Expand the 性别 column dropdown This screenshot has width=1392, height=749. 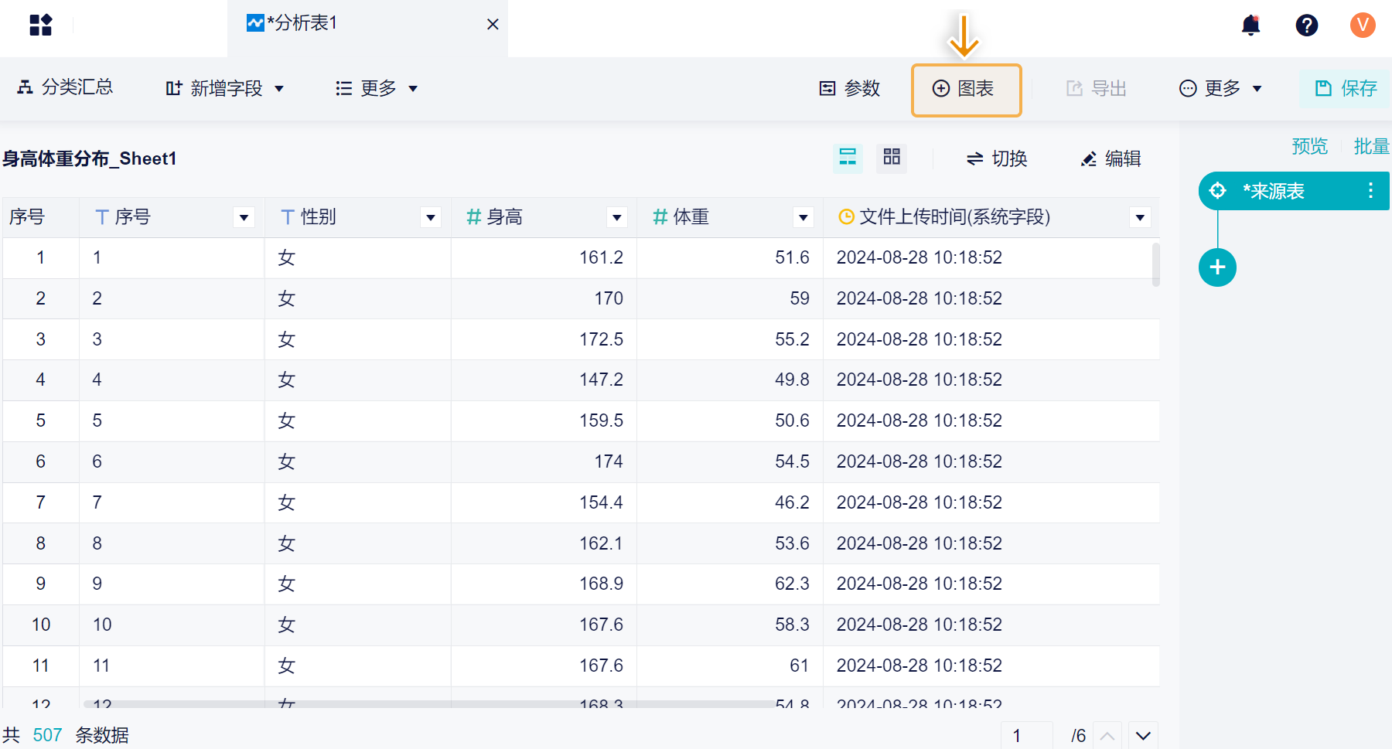click(x=431, y=218)
